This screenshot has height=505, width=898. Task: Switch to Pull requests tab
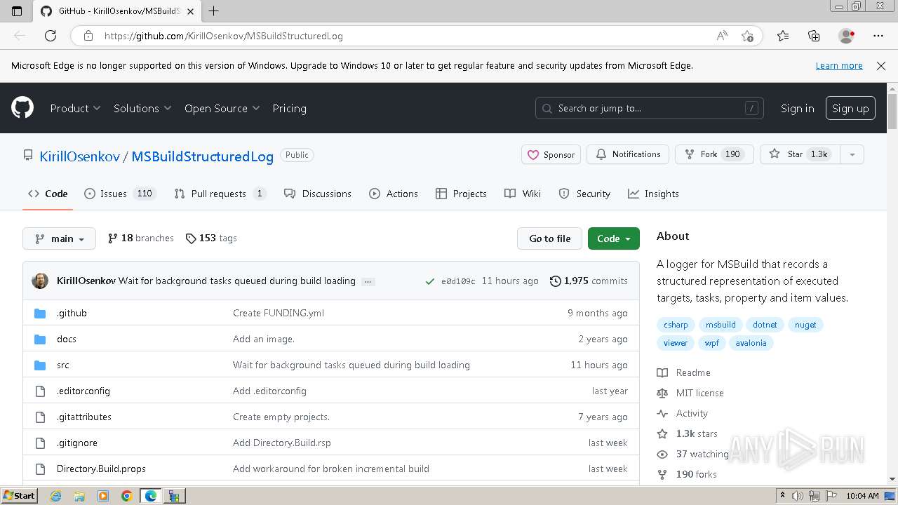coord(220,194)
